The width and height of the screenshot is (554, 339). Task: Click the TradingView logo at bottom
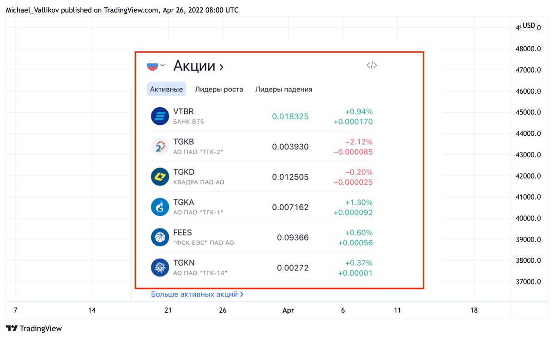point(34,328)
